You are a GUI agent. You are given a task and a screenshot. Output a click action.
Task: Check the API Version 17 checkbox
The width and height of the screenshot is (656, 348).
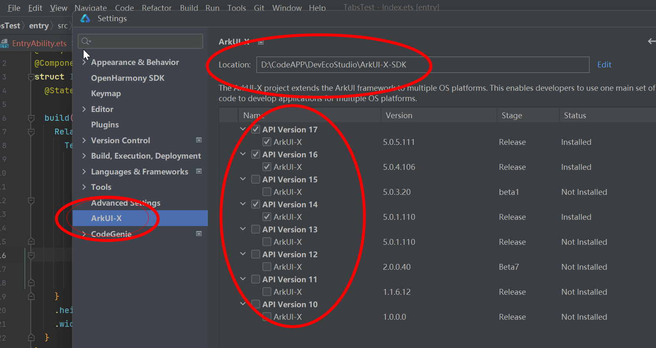(x=256, y=129)
